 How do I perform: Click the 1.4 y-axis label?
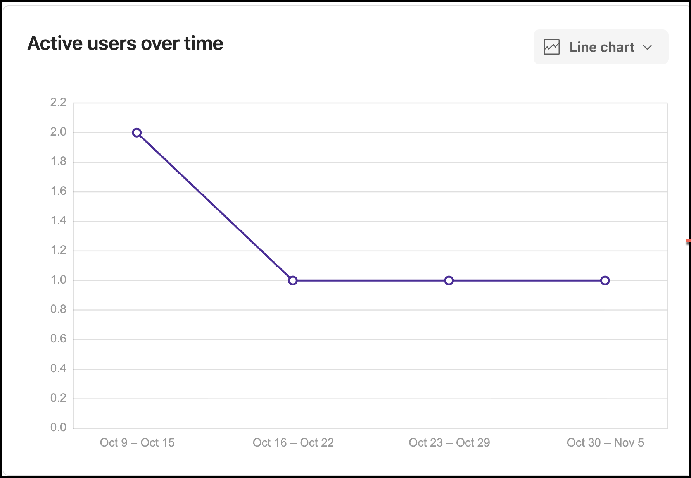click(58, 221)
